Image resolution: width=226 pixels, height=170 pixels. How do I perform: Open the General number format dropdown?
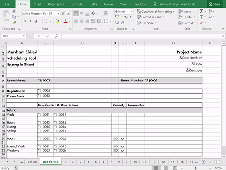(132, 11)
